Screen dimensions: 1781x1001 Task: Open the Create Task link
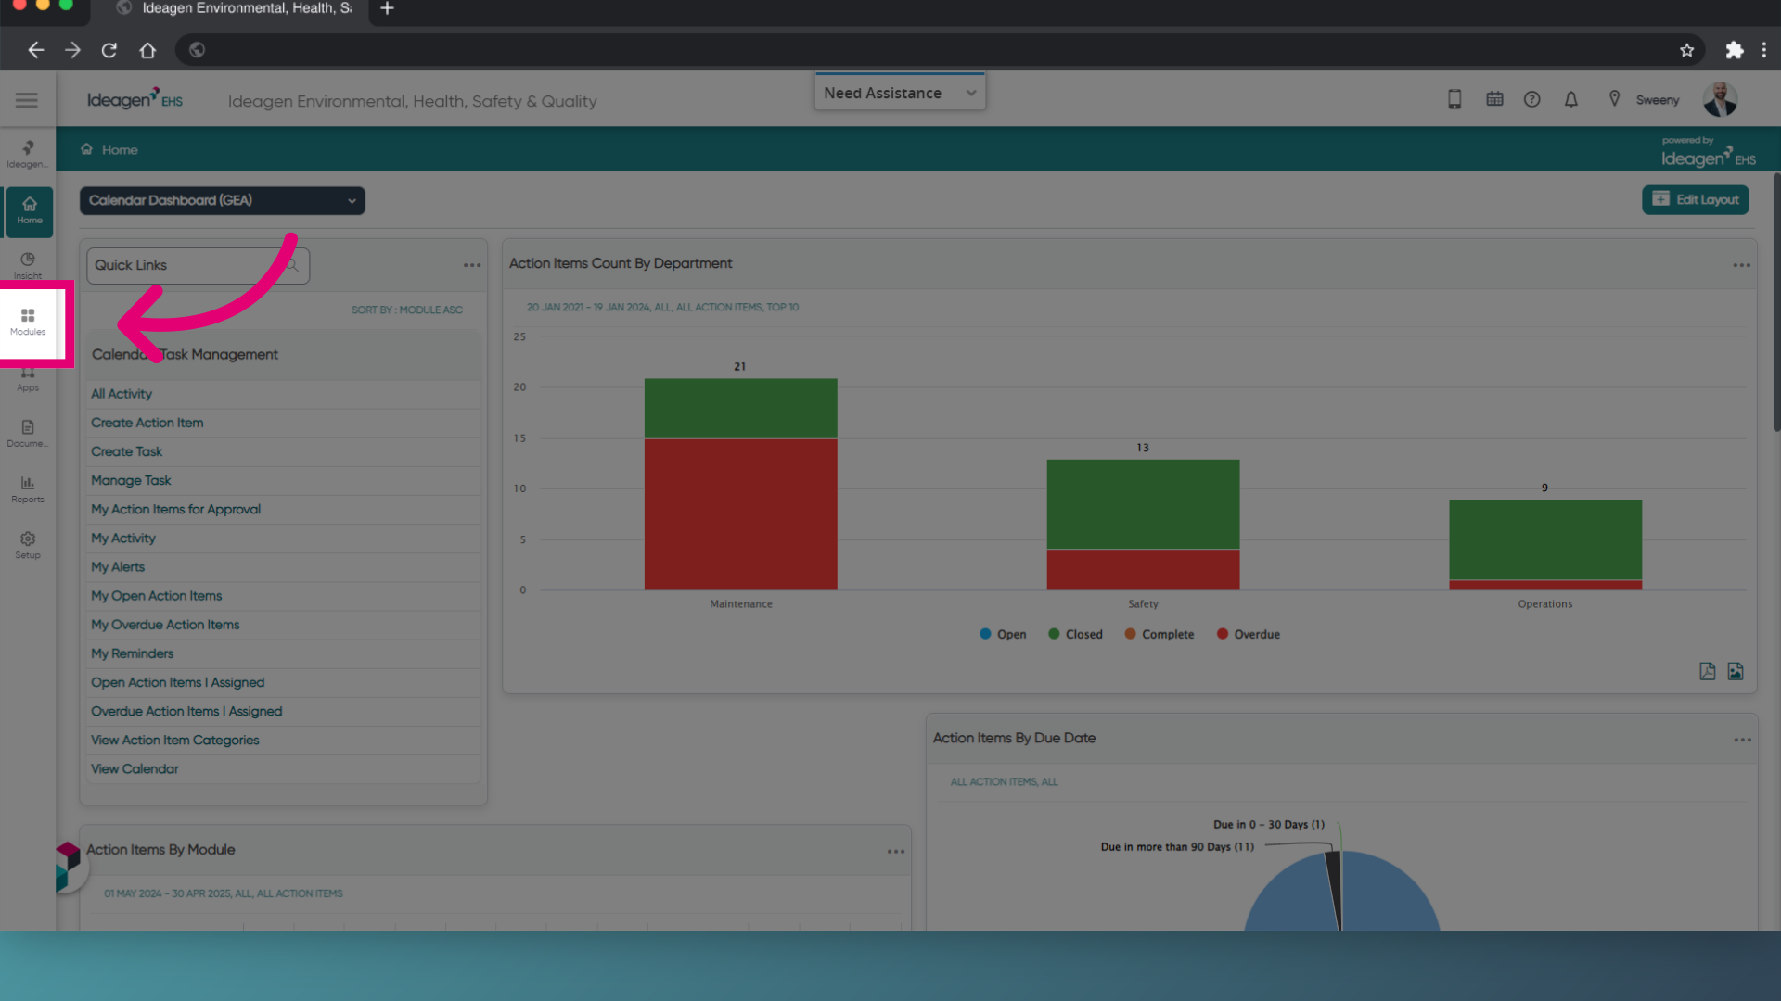tap(126, 451)
